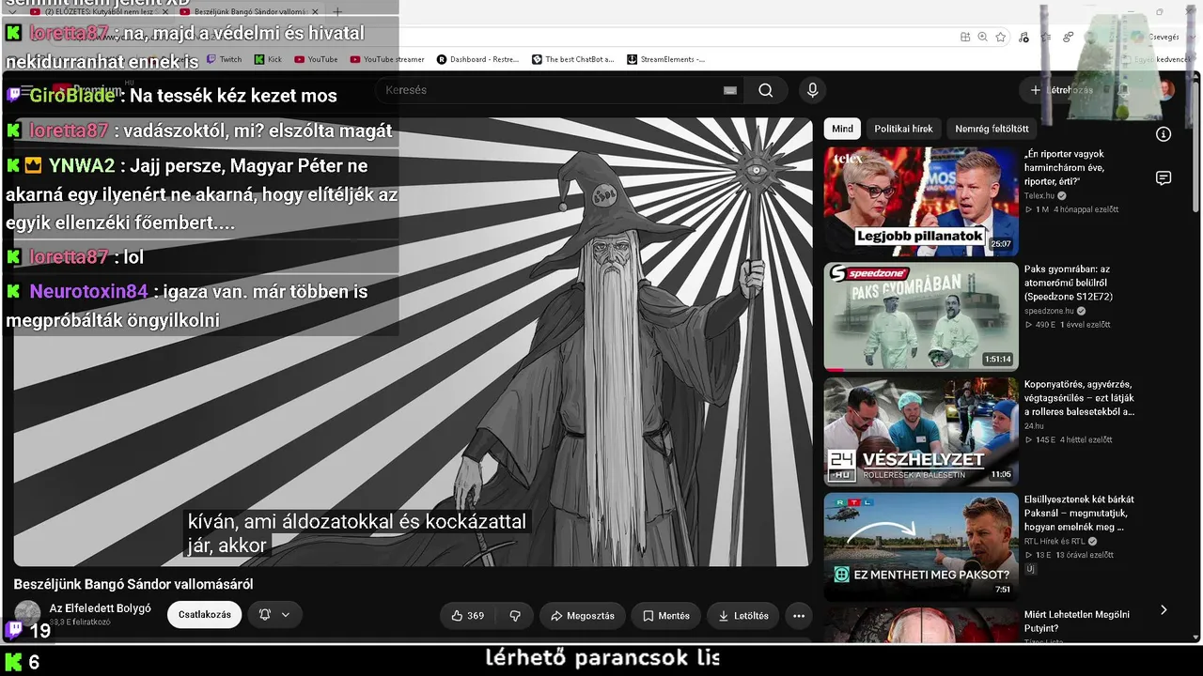1203x676 pixels.
Task: Select the Mind filter chip
Action: click(842, 129)
